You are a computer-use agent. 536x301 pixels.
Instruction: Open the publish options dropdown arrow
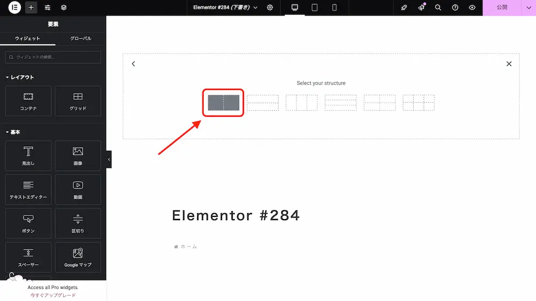point(529,7)
